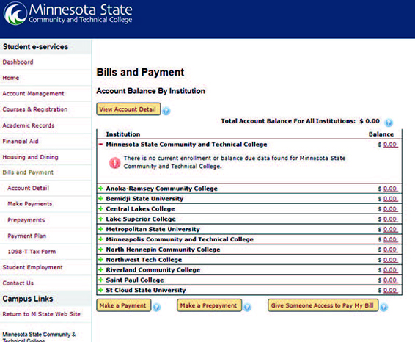Open Make Payments submenu item
The width and height of the screenshot is (415, 342).
pyautogui.click(x=30, y=204)
